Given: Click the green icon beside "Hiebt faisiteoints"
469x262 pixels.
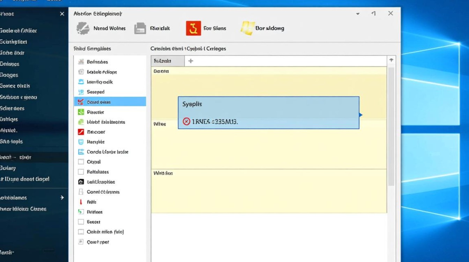Looking at the screenshot, I should (x=81, y=122).
